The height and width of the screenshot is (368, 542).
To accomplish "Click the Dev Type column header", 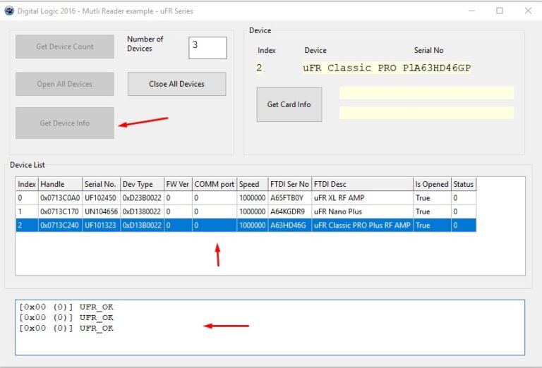I will (x=142, y=184).
